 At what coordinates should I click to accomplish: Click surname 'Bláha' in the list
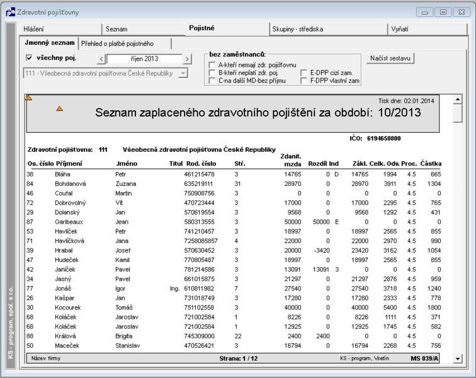(62, 175)
